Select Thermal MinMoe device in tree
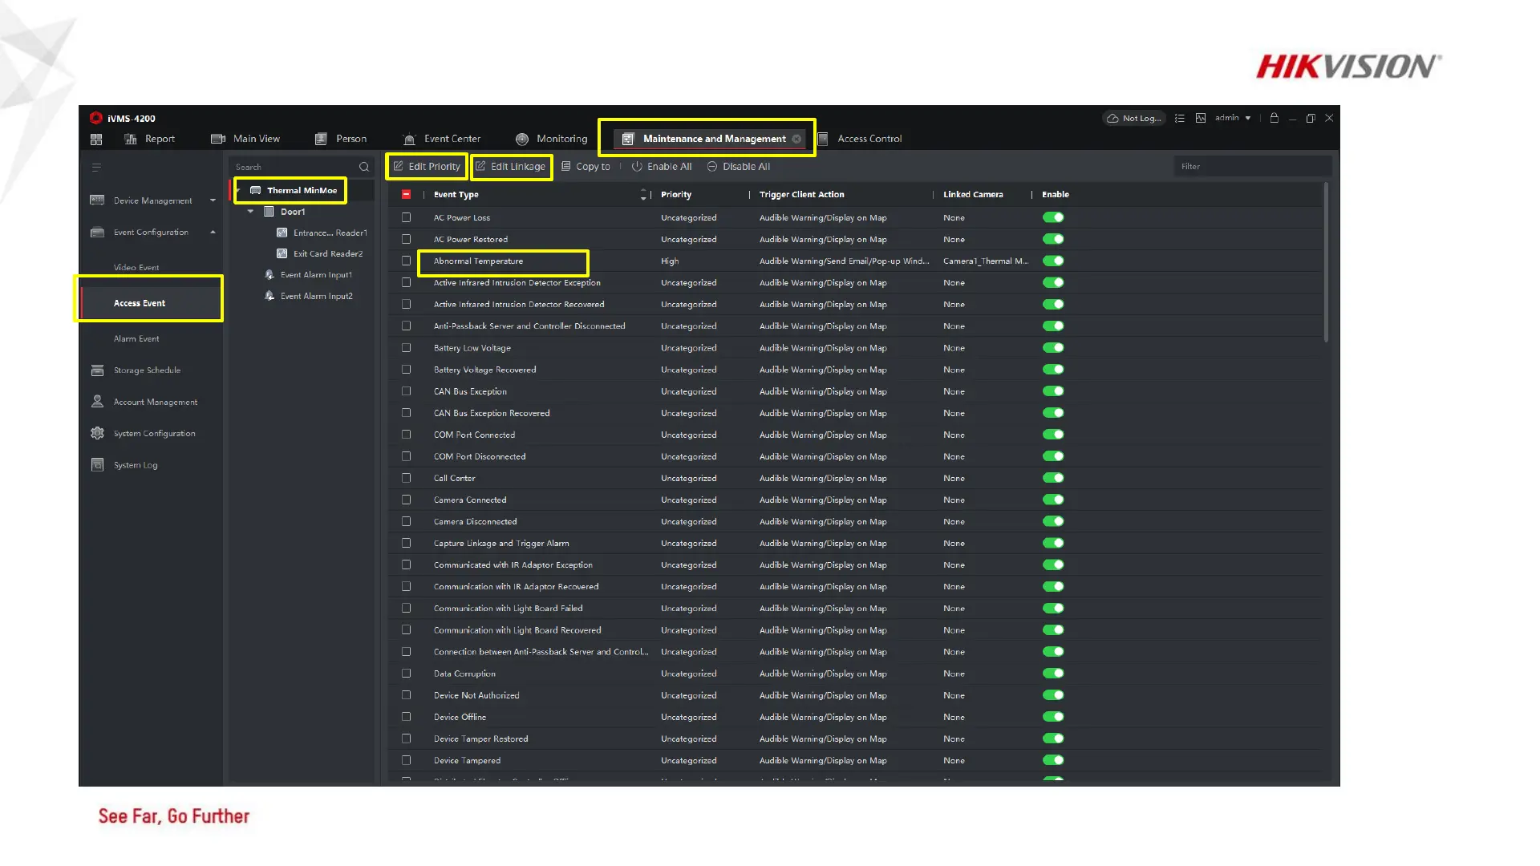The height and width of the screenshot is (866, 1540). (302, 191)
